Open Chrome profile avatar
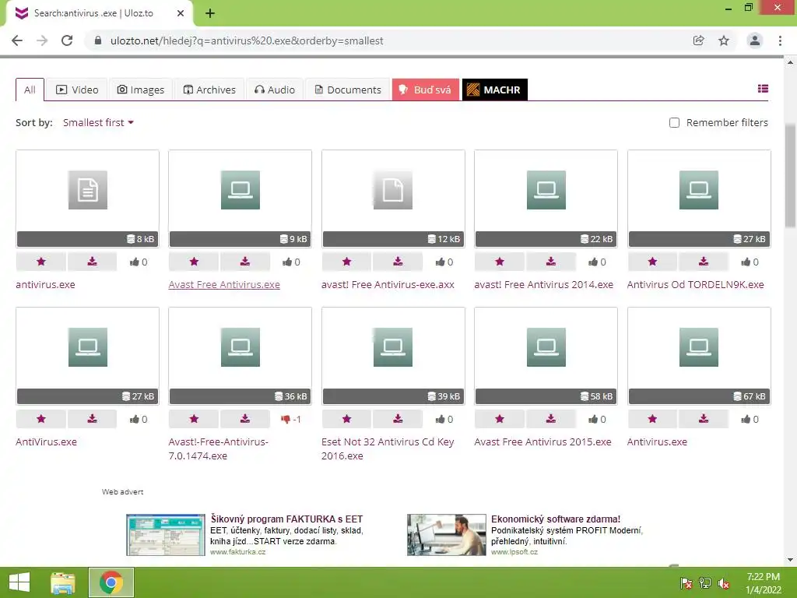The height and width of the screenshot is (598, 797). 755,40
